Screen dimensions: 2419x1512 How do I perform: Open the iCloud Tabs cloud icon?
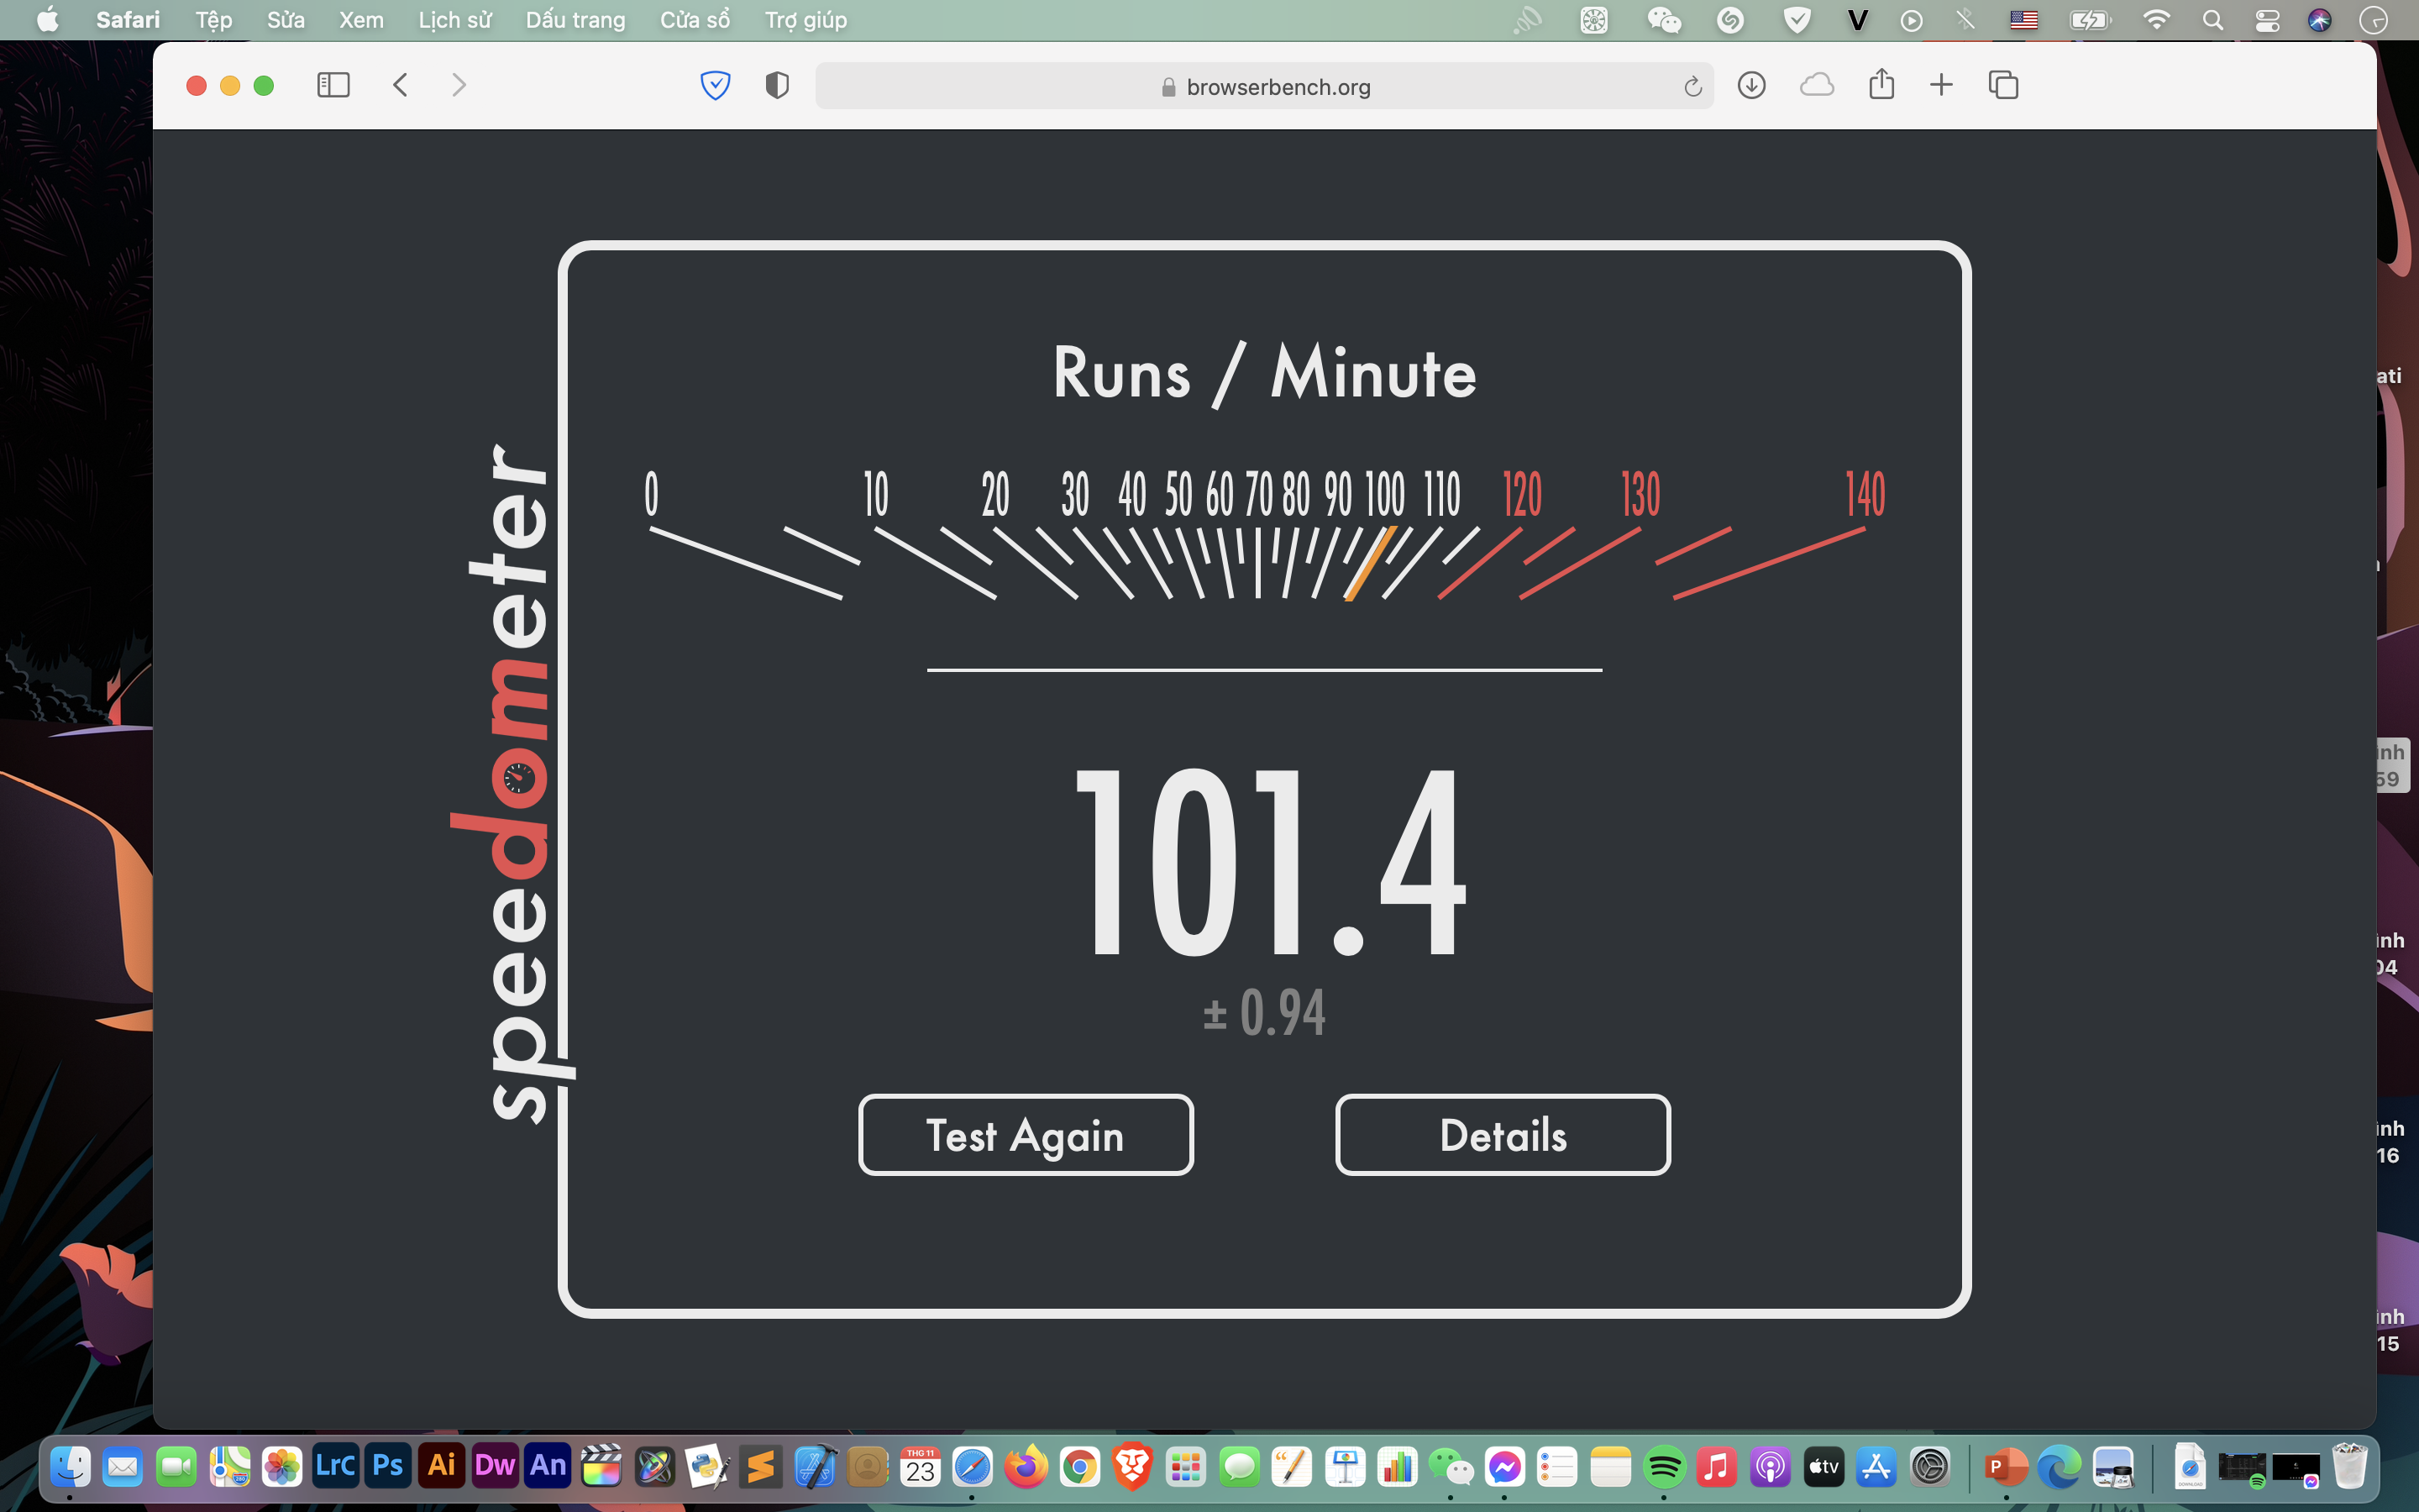pyautogui.click(x=1816, y=85)
